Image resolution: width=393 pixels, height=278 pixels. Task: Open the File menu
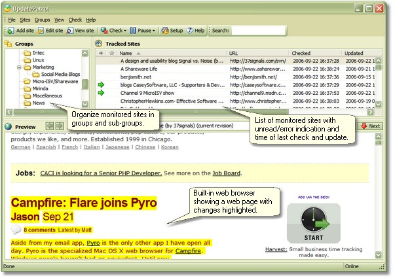point(12,20)
